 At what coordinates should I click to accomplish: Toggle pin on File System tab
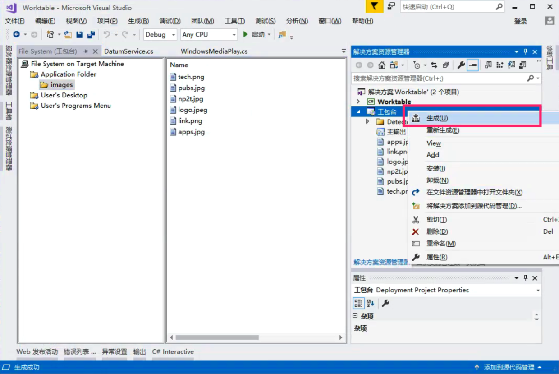(86, 51)
